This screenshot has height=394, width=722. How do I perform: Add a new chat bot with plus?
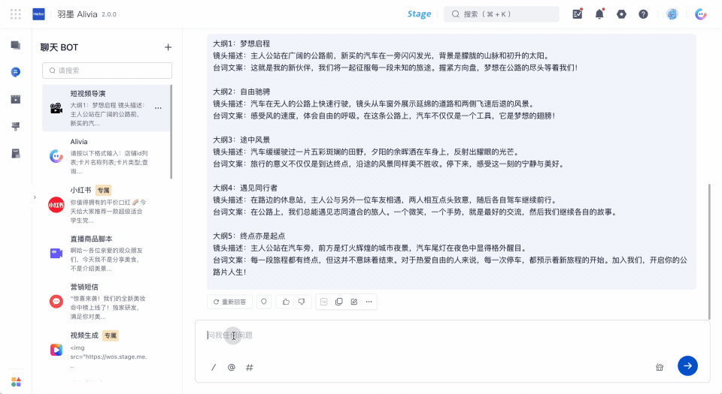pyautogui.click(x=168, y=47)
